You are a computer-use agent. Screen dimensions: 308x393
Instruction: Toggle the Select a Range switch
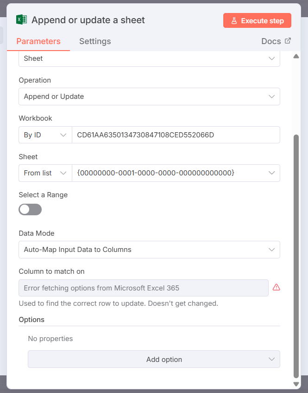(x=30, y=209)
